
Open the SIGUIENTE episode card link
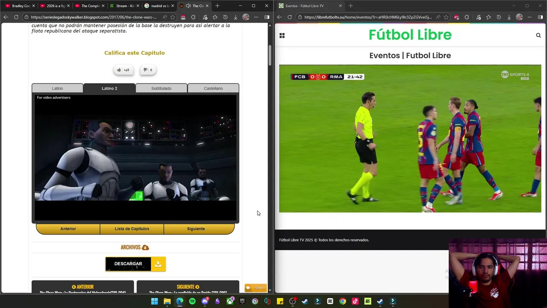pos(188,287)
